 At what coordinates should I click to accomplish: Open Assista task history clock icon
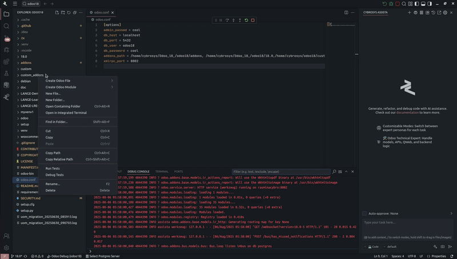coord(434,13)
